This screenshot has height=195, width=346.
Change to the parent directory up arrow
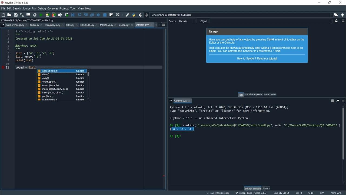[x=342, y=15]
